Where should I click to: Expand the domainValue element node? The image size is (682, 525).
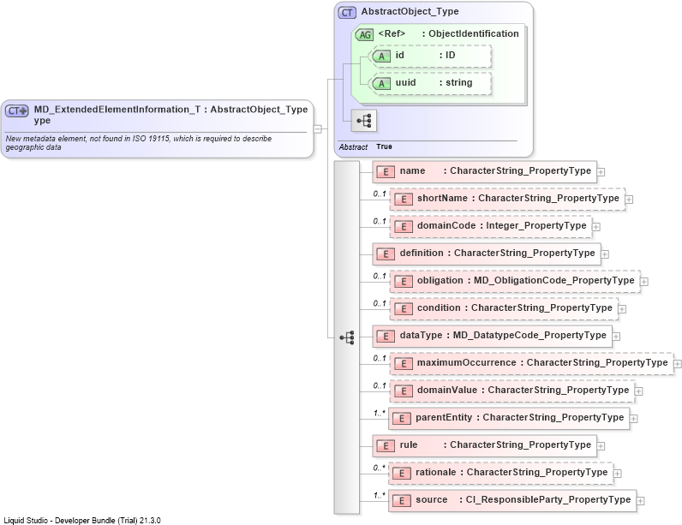(x=638, y=391)
